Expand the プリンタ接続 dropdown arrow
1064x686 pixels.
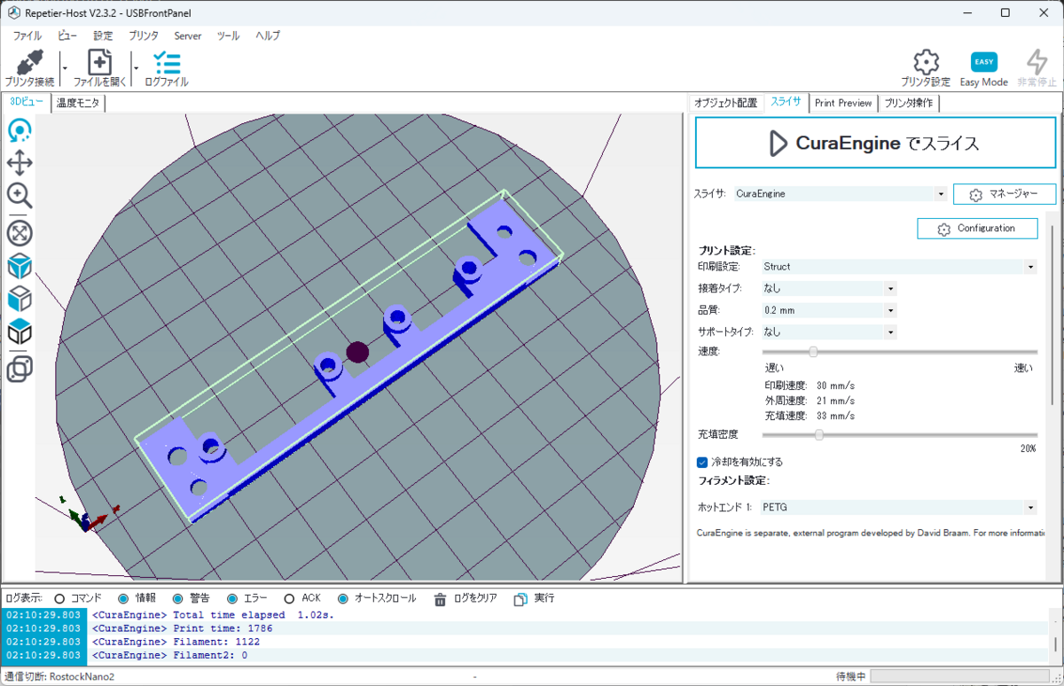click(x=64, y=67)
